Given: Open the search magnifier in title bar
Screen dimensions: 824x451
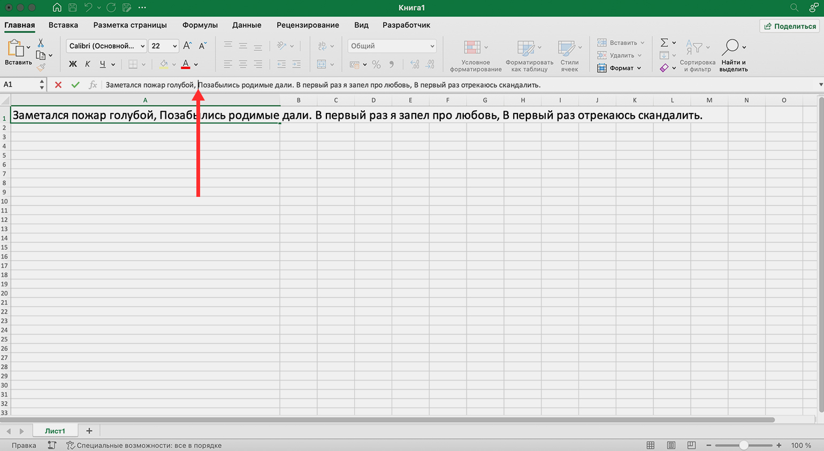Looking at the screenshot, I should [795, 7].
